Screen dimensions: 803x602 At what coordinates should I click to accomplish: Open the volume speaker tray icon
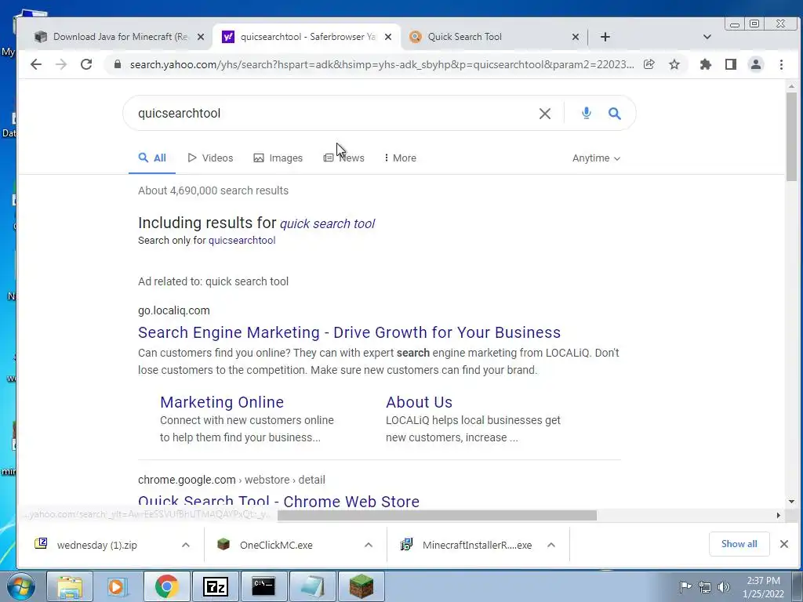point(724,587)
